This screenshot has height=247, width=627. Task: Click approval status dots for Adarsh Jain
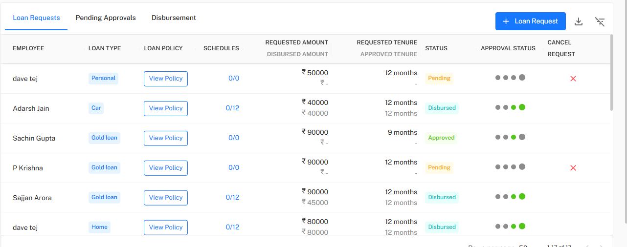pyautogui.click(x=510, y=107)
